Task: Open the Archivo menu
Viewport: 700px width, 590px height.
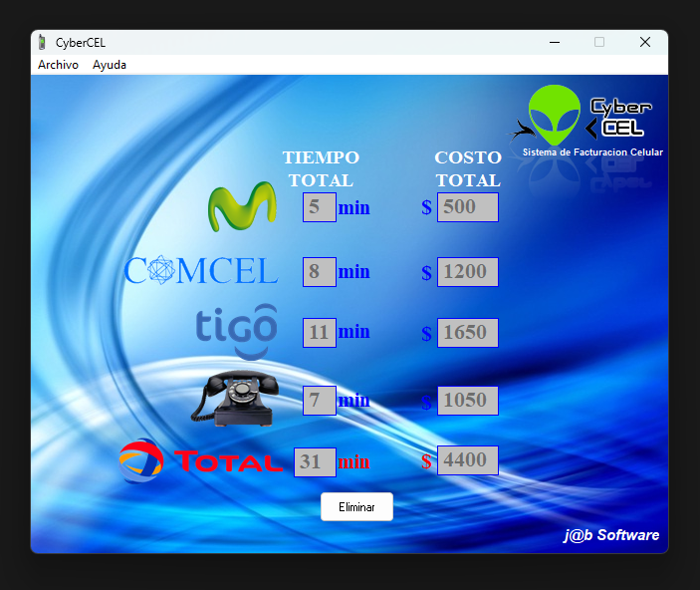Action: click(x=58, y=65)
